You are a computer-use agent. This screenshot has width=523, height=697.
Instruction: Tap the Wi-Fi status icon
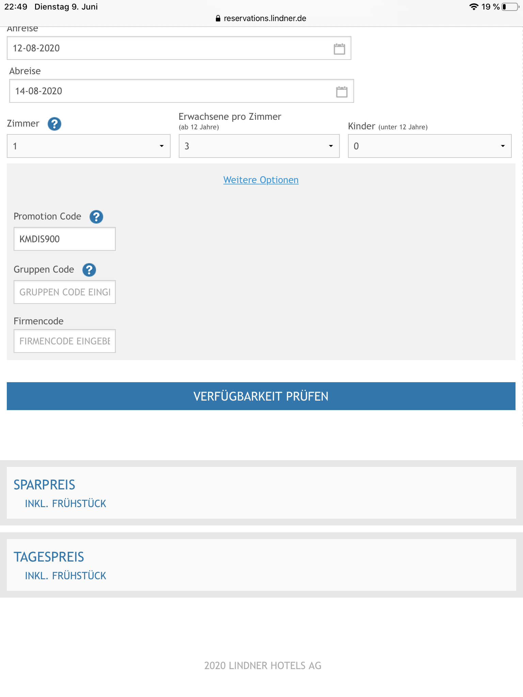click(474, 7)
